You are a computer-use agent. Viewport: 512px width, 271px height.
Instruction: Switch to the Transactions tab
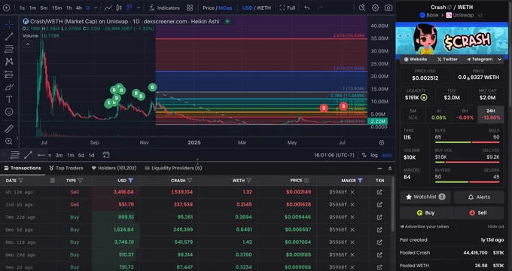[x=22, y=168]
